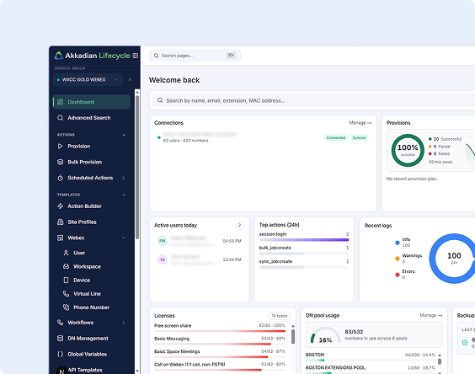Image resolution: width=475 pixels, height=374 pixels.
Task: Click the Bulk Provision stack icon
Action: (x=61, y=162)
